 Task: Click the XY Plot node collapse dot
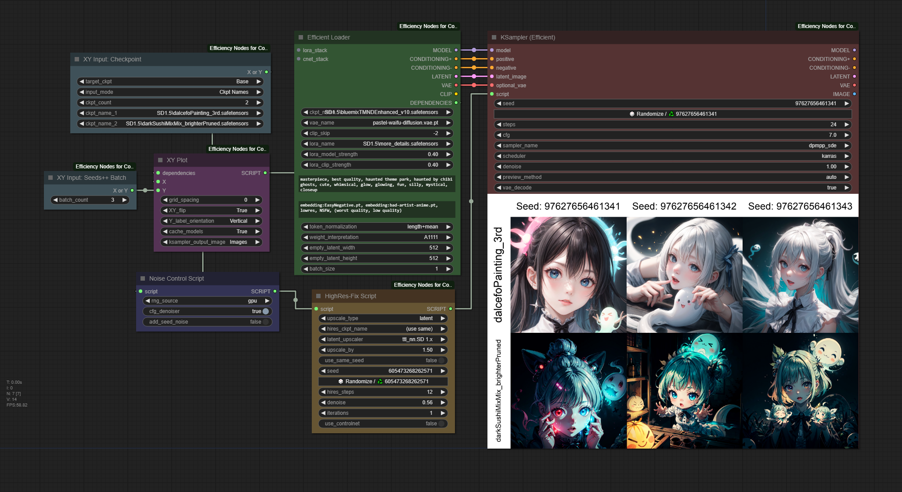(x=160, y=160)
